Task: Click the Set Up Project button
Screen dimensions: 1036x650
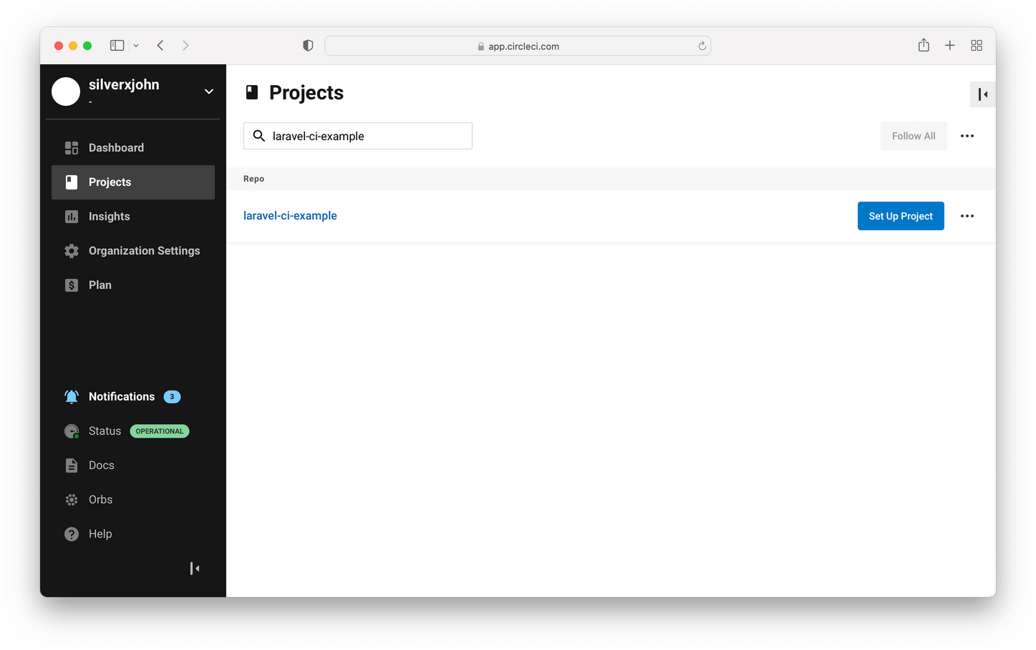Action: [900, 216]
